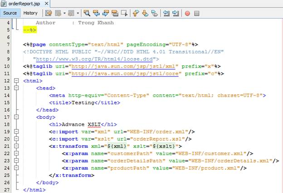
Task: Collapse the body fold on line 17
Action: [x=16, y=117]
